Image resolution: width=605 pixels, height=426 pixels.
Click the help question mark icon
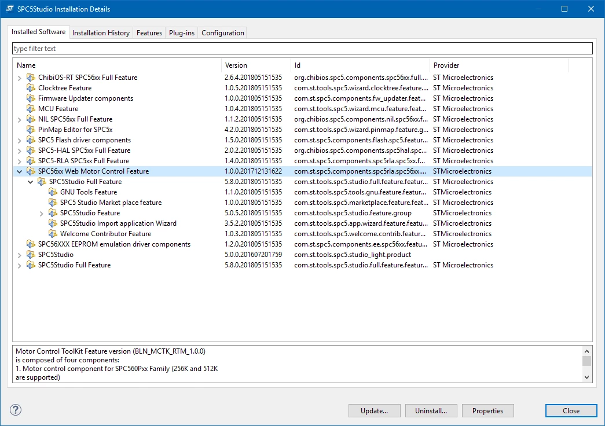(16, 410)
